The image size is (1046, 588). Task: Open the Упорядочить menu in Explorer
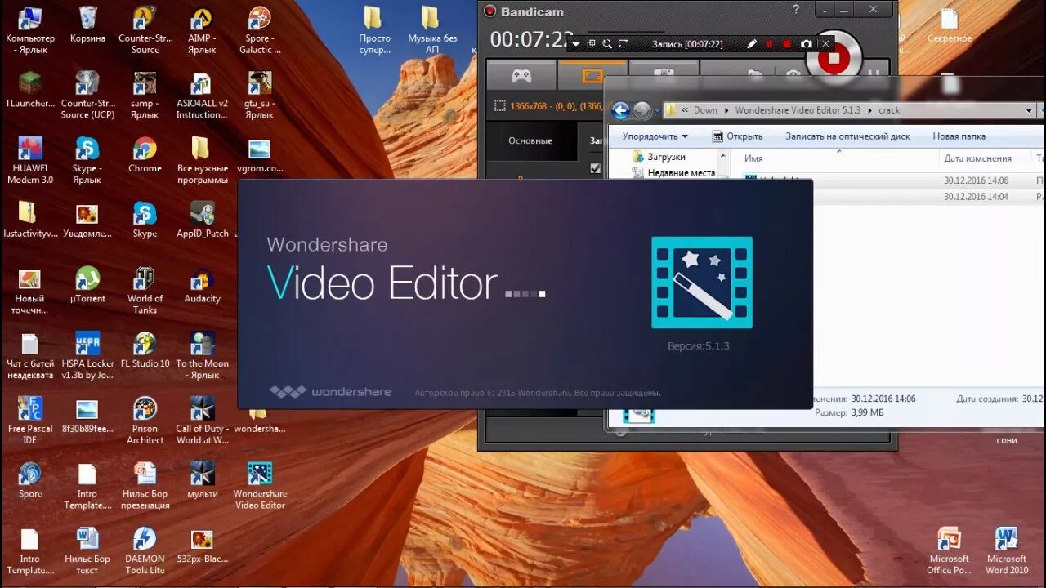point(655,136)
